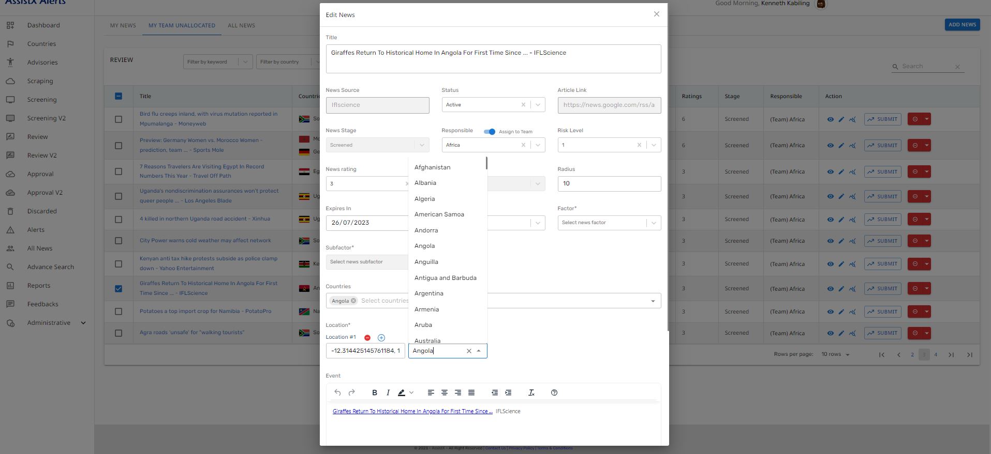
Task: Open the Giraffes Return article link in editor
Action: (x=412, y=411)
